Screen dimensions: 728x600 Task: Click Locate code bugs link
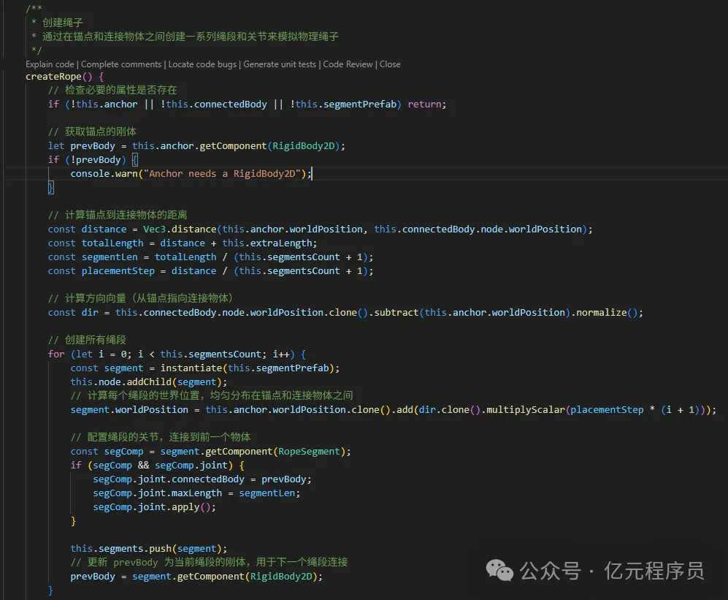pos(202,64)
